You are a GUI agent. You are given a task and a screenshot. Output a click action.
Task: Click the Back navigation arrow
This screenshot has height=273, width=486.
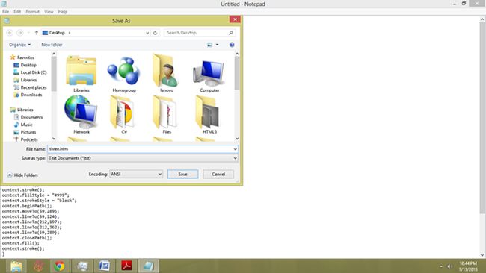point(10,33)
